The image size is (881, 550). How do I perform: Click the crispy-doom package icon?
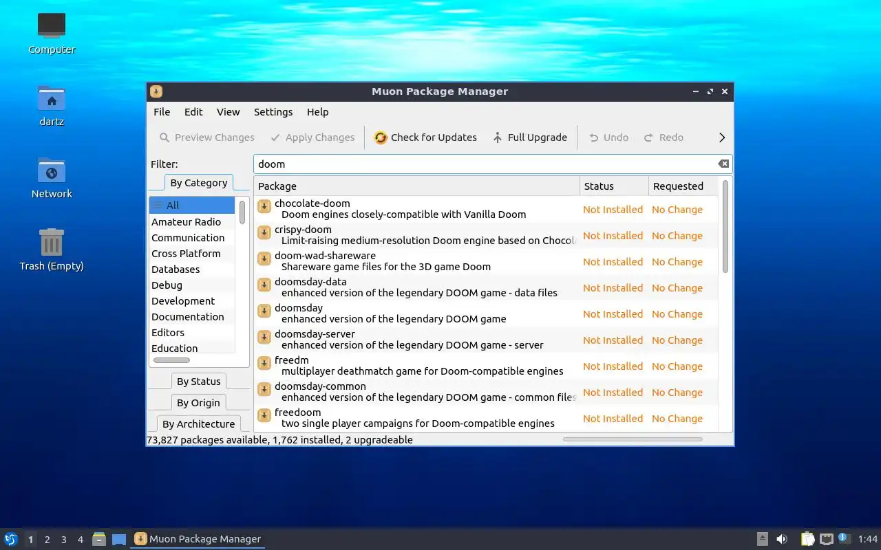pyautogui.click(x=264, y=232)
